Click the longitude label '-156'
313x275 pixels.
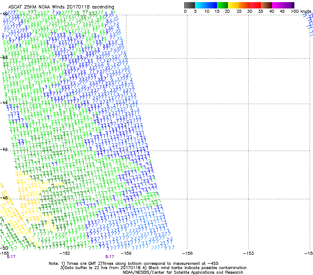[x=187, y=253]
